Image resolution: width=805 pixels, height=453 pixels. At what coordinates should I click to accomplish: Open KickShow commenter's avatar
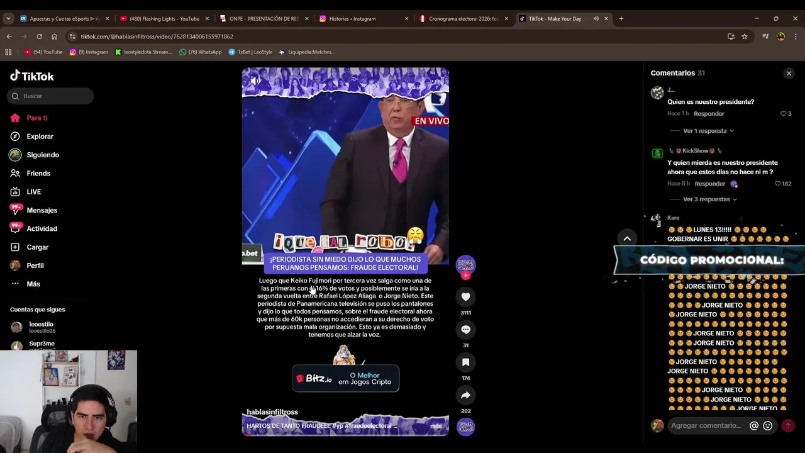[657, 153]
